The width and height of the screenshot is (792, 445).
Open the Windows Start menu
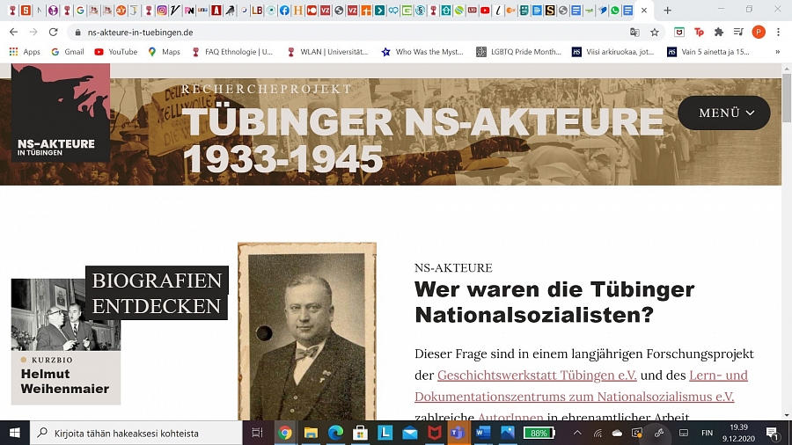(15, 433)
